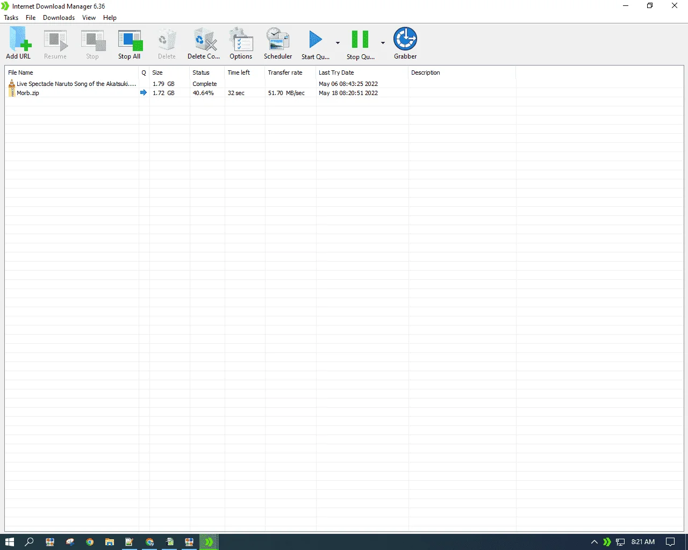The height and width of the screenshot is (550, 688).
Task: Sort by the Status column header
Action: [x=207, y=73]
